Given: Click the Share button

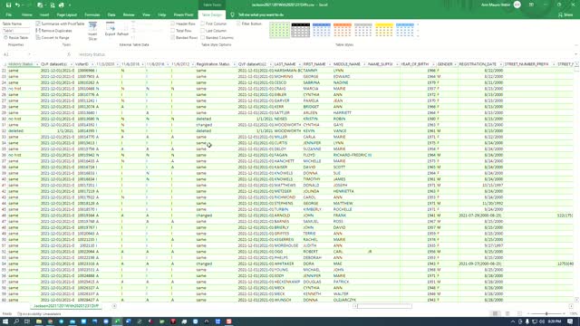Looking at the screenshot, I should [565, 14].
